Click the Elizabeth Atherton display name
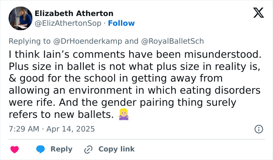The width and height of the screenshot is (273, 160). [x=74, y=13]
